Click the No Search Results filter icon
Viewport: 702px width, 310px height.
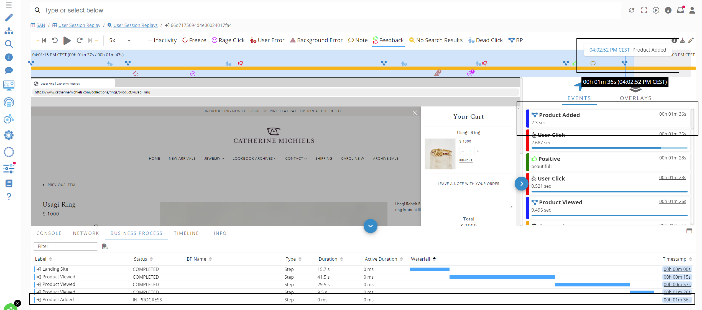(x=412, y=40)
